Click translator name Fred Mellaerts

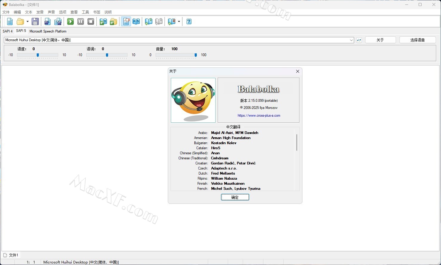tap(223, 173)
